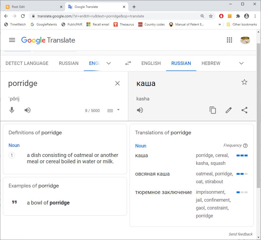Click the scrollbar down arrow
The image size is (261, 240).
coord(258,238)
